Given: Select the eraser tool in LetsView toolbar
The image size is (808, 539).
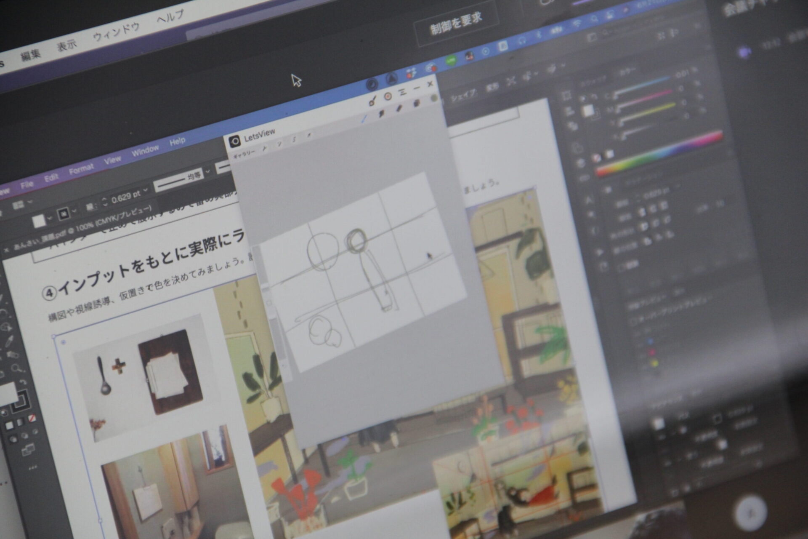Looking at the screenshot, I should (399, 109).
